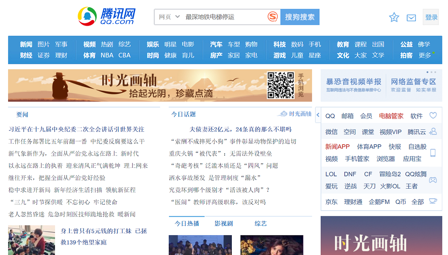This screenshot has width=448, height=255.
Task: Switch to the 今日热播 tab
Action: click(187, 223)
